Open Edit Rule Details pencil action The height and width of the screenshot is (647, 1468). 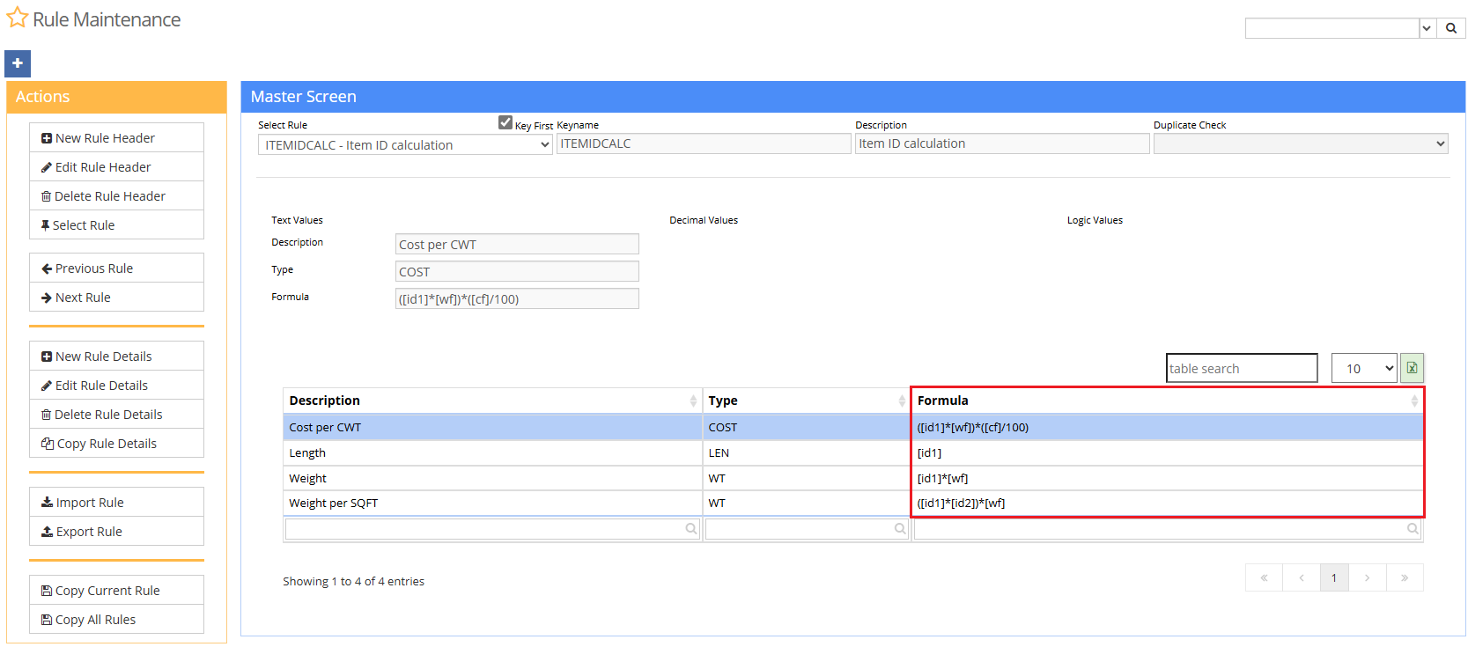coord(116,386)
